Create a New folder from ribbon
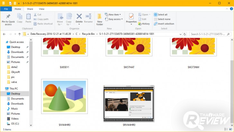The image size is (234, 132). (x=100, y=19)
